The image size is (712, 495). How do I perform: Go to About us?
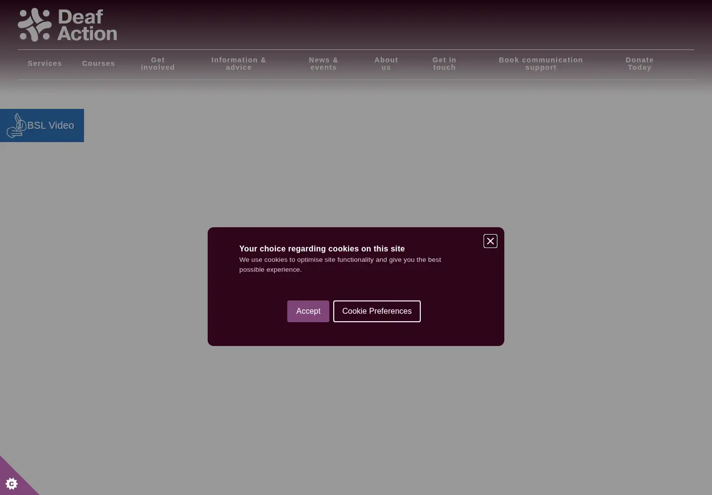pos(386,63)
